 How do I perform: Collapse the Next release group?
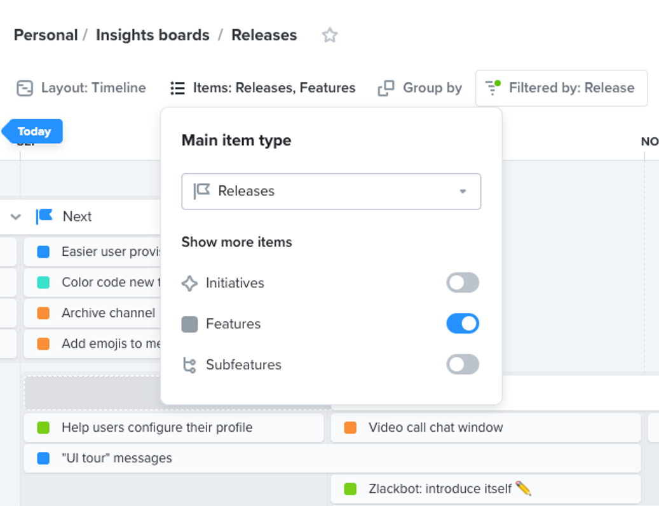click(x=15, y=216)
